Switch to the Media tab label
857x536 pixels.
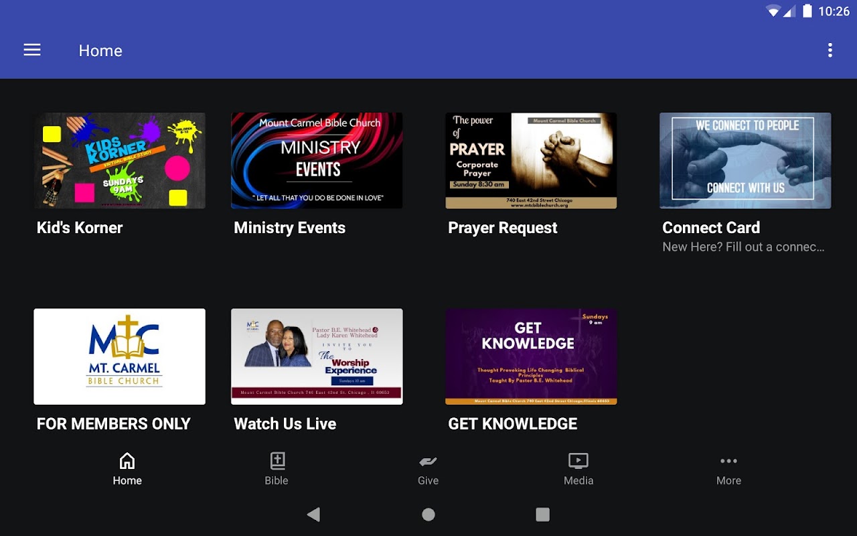pyautogui.click(x=578, y=480)
